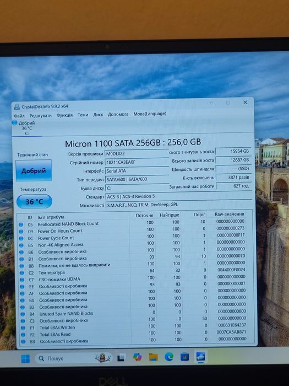Click the host writes value 12687 GB

click(233, 160)
